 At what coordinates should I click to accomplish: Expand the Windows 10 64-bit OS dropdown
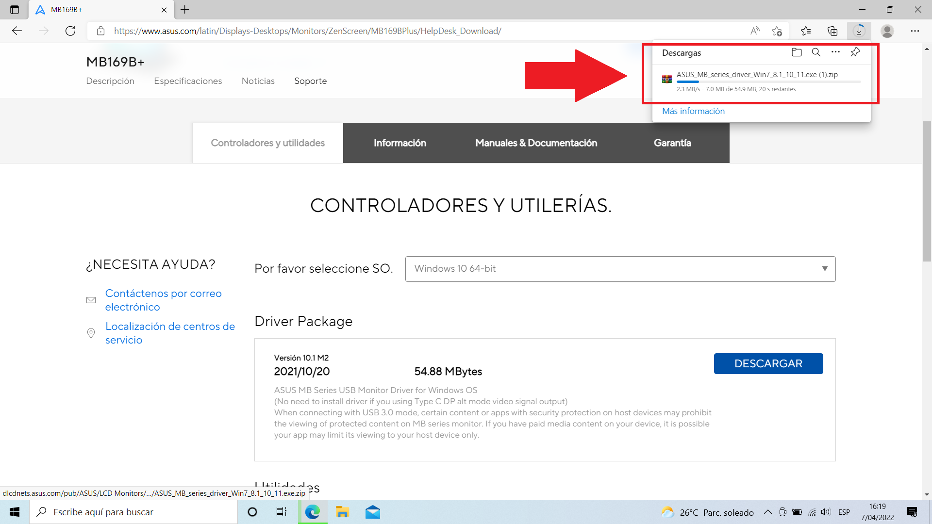coord(620,269)
